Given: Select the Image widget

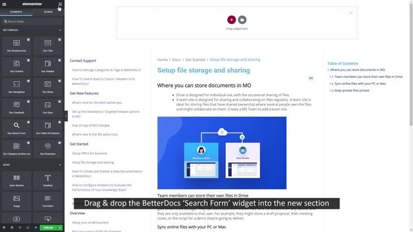Looking at the screenshot, I should click(17, 201).
